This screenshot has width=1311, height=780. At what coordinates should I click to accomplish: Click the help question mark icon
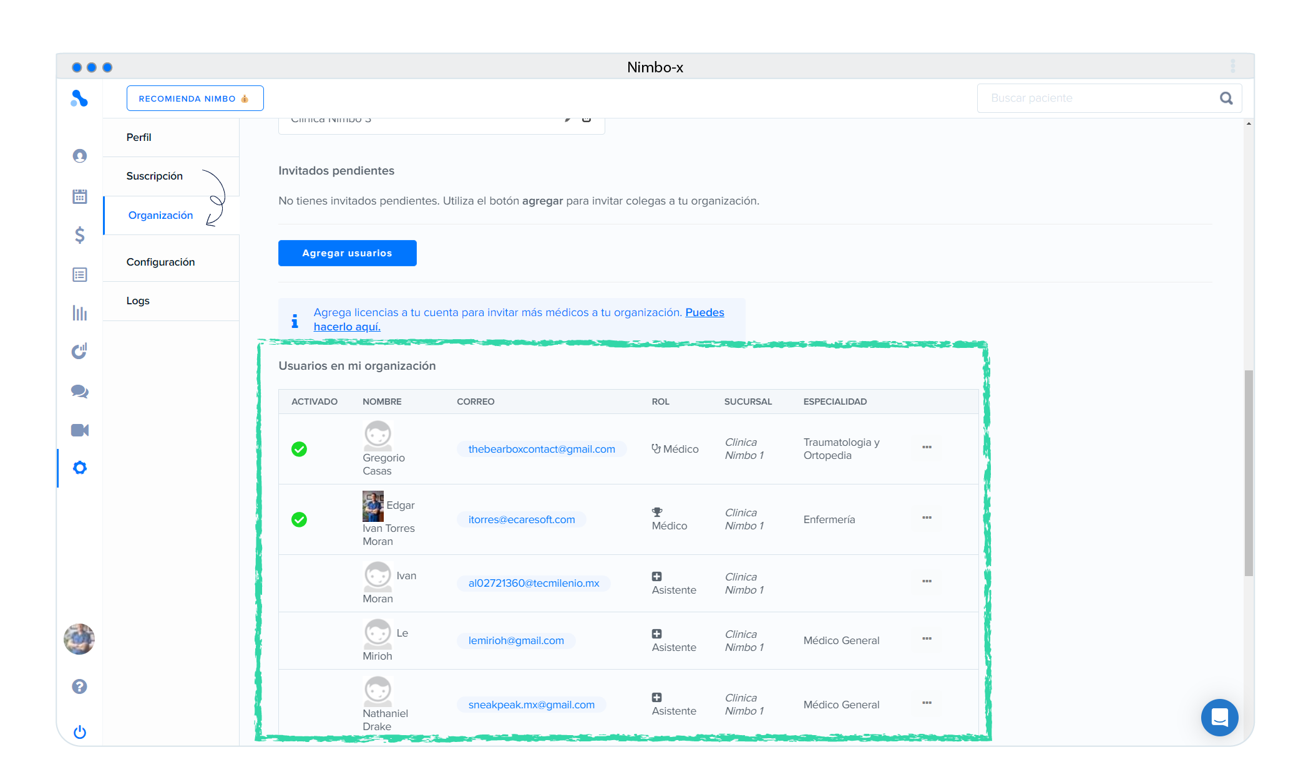tap(79, 686)
